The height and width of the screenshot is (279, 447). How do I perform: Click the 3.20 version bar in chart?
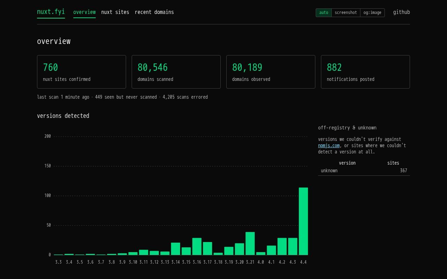click(239, 249)
